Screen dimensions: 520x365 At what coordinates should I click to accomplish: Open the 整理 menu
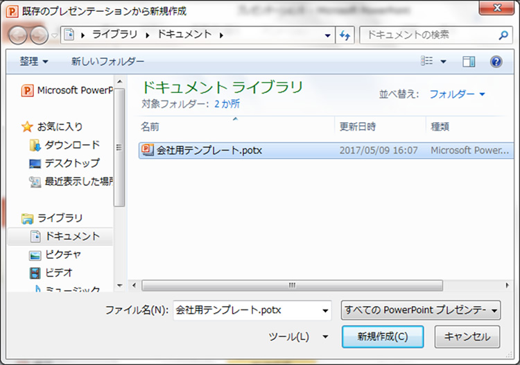tap(34, 62)
